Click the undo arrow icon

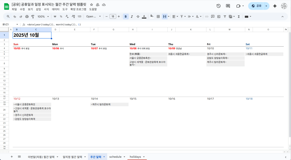(14, 16)
